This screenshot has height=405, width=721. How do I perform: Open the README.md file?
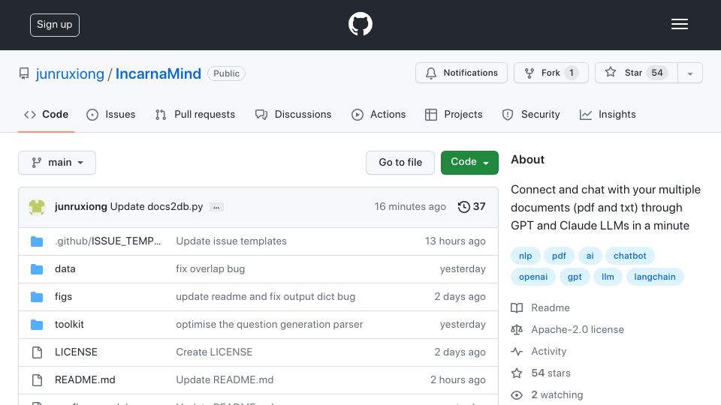tap(85, 379)
